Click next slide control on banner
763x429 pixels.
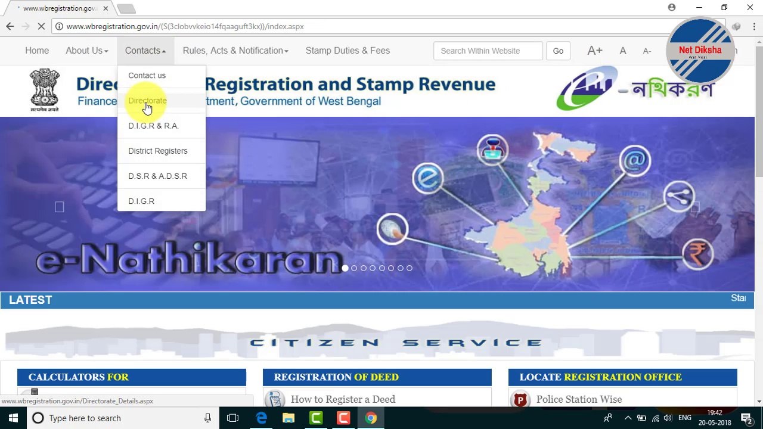click(x=694, y=207)
